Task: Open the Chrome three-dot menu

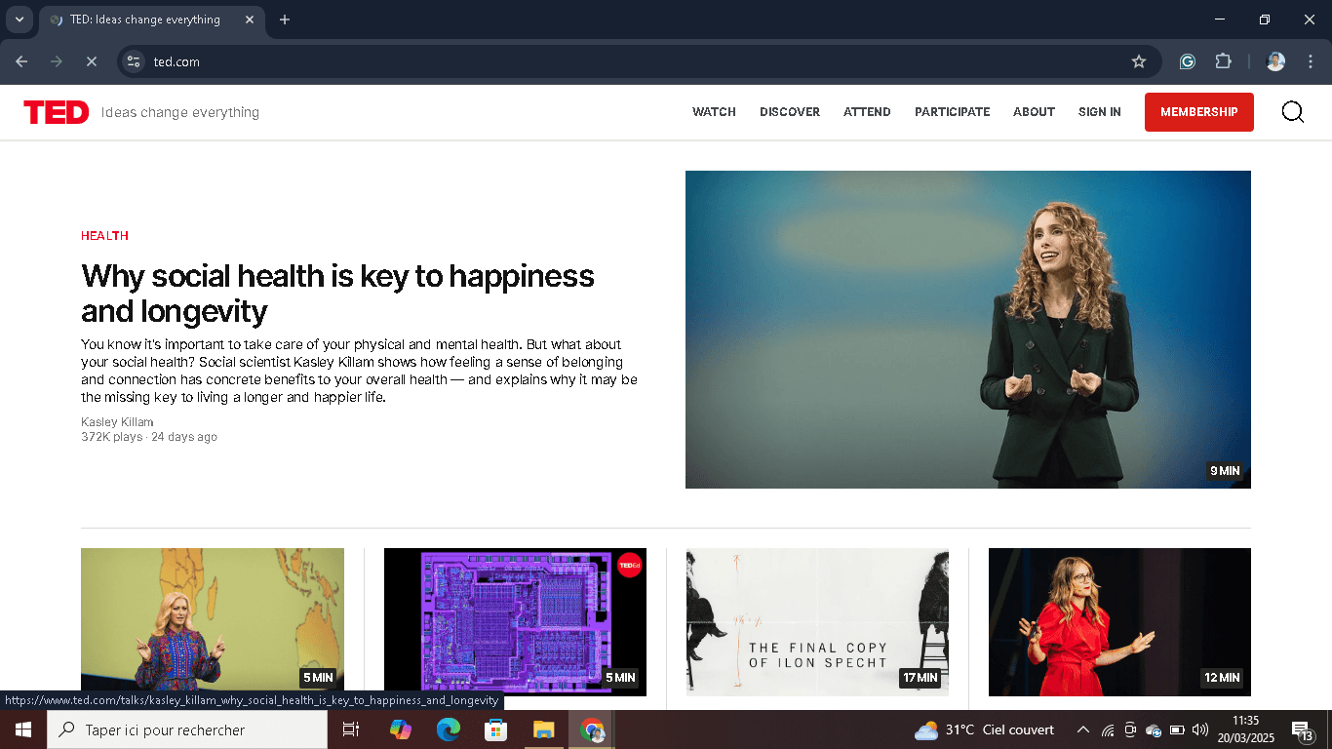Action: (x=1311, y=60)
